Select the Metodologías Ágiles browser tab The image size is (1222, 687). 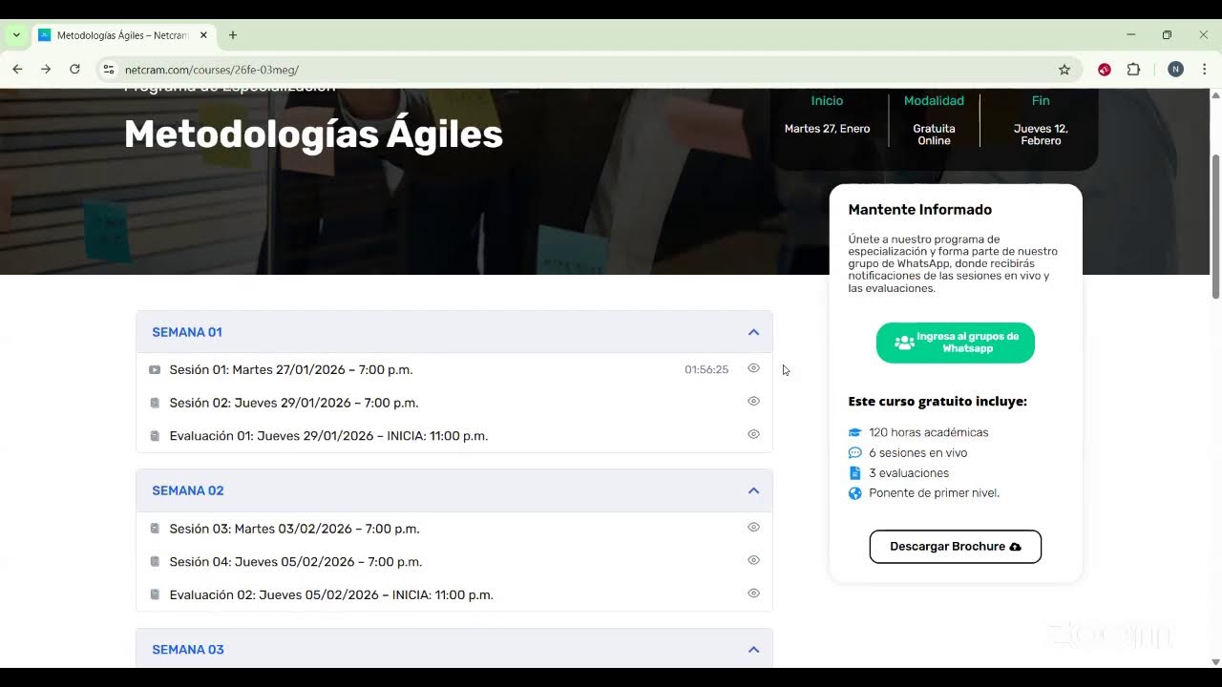(122, 35)
